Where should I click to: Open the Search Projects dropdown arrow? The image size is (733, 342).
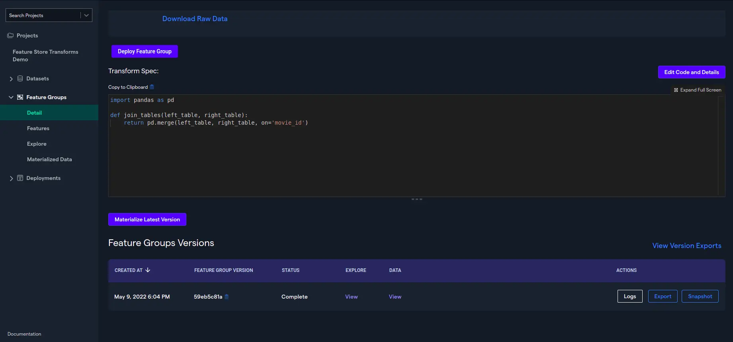(86, 15)
